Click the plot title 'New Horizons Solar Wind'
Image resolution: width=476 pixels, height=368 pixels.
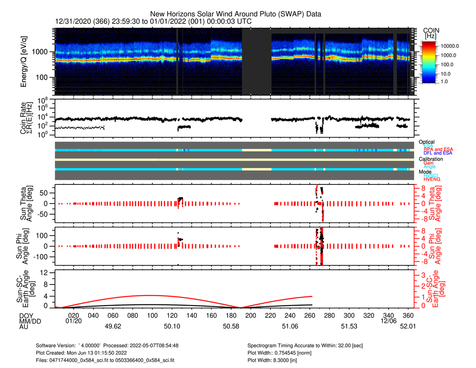236,14
